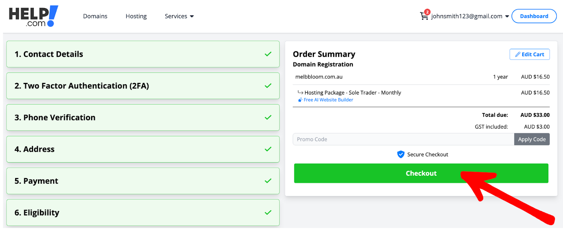Click the Secure Checkout shield icon
The image size is (563, 230).
[400, 155]
